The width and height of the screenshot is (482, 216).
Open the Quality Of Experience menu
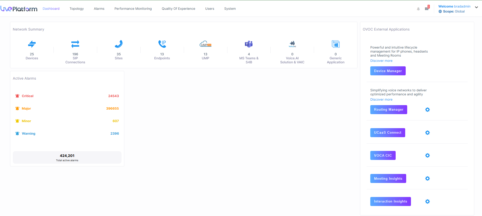[178, 9]
